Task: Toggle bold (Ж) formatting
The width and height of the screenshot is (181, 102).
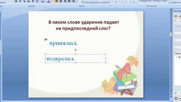Action: click(x=16, y=1)
